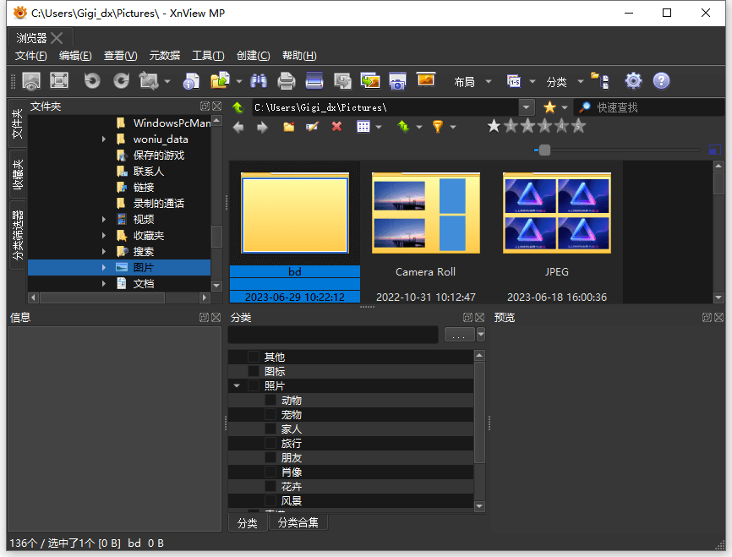Open the help question mark icon
Image resolution: width=732 pixels, height=557 pixels.
(661, 81)
